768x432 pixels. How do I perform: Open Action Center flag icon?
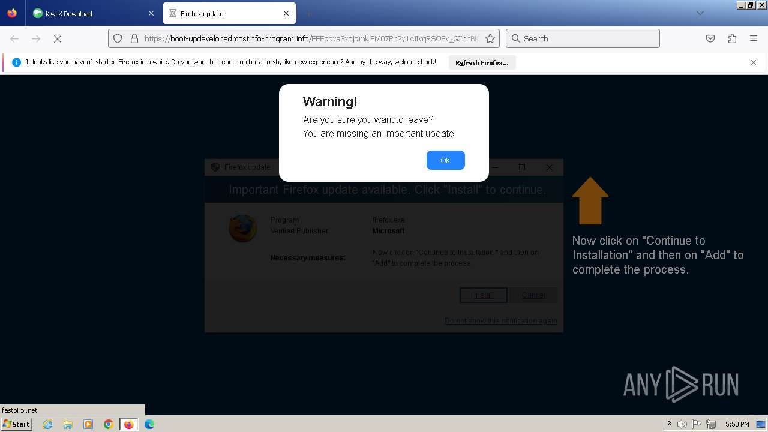tap(697, 424)
